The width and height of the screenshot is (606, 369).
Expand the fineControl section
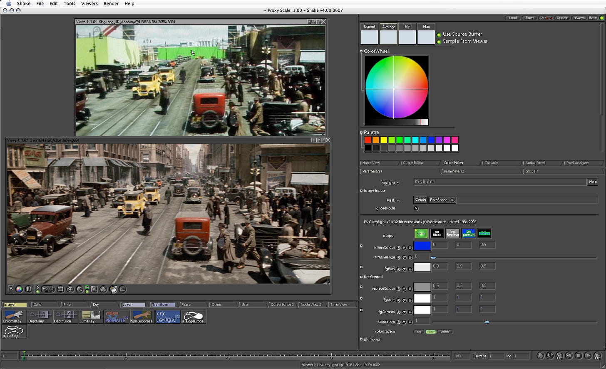pyautogui.click(x=361, y=277)
